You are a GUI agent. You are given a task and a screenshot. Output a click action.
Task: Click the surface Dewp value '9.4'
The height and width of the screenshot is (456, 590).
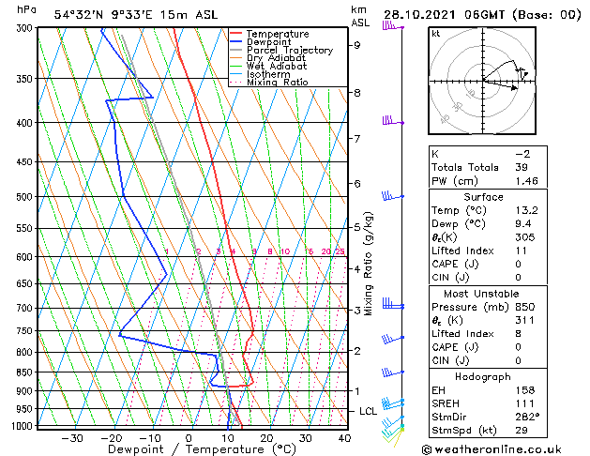[x=523, y=224]
